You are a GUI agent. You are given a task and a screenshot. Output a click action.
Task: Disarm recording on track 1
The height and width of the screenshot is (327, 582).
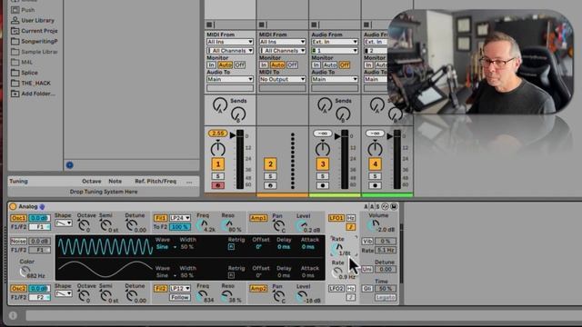click(218, 185)
